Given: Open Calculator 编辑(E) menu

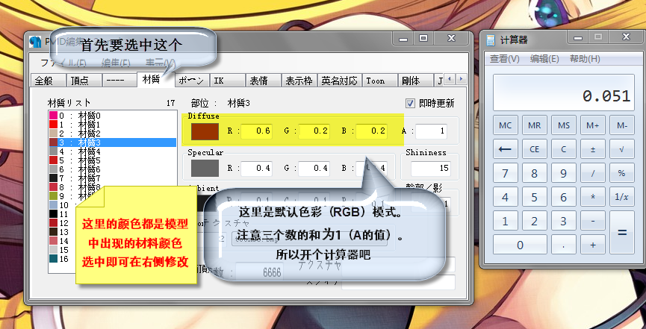Looking at the screenshot, I should pyautogui.click(x=544, y=59).
